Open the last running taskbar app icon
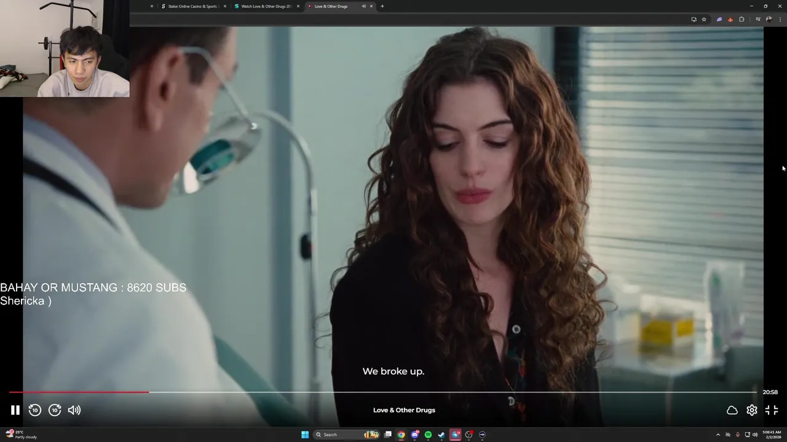 coord(482,435)
